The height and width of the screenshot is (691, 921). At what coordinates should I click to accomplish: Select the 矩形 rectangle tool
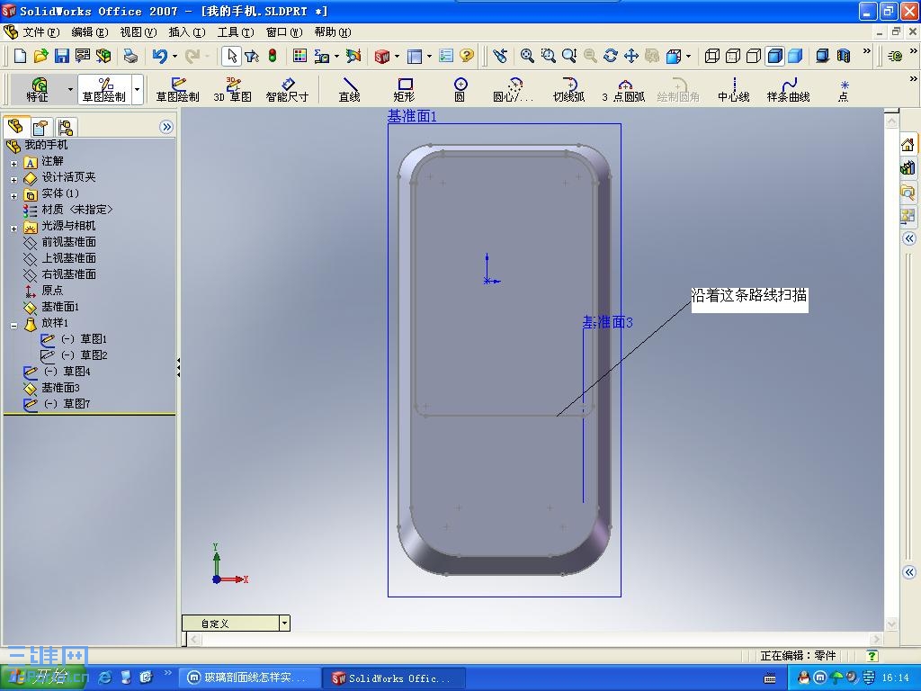(404, 89)
